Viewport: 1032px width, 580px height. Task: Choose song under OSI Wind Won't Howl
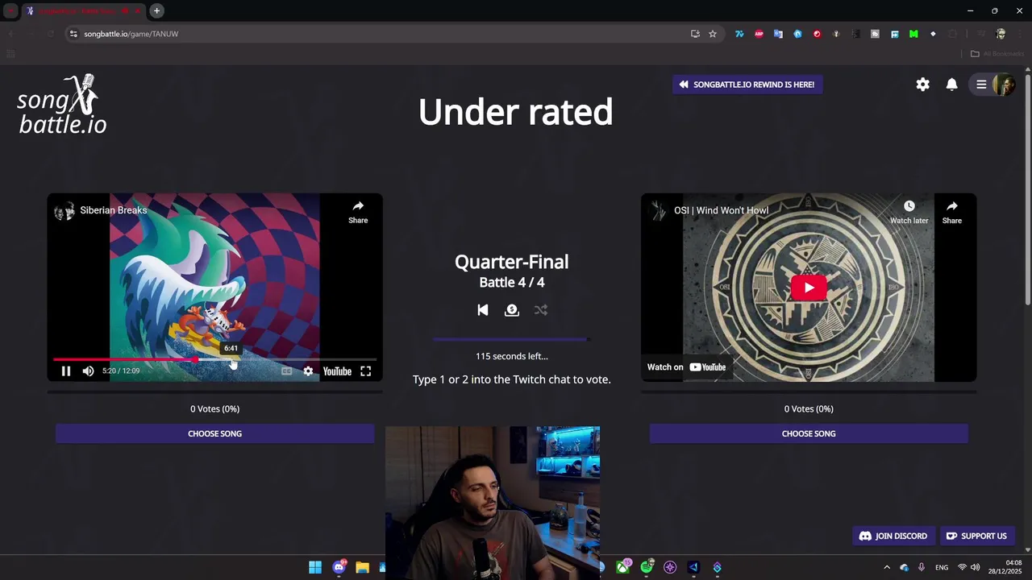[x=809, y=433]
